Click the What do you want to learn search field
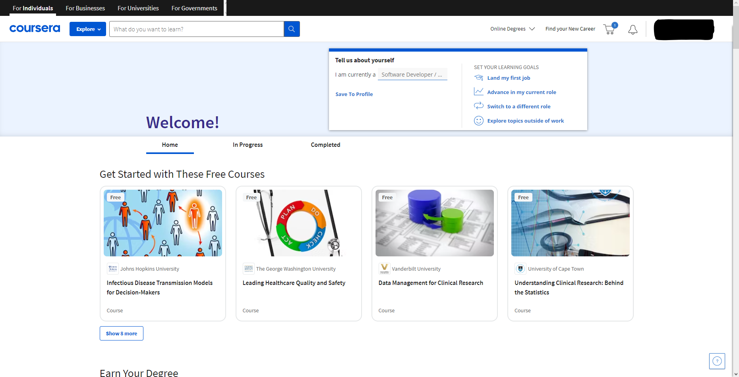 click(197, 29)
